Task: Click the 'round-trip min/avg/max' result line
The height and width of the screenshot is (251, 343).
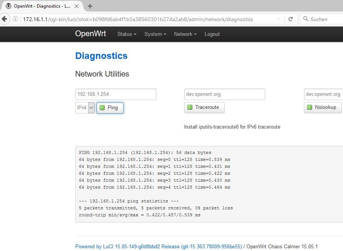Action: click(x=139, y=215)
